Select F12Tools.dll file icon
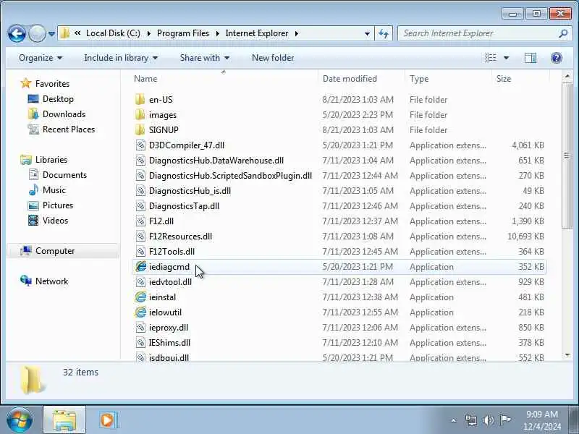 point(140,251)
